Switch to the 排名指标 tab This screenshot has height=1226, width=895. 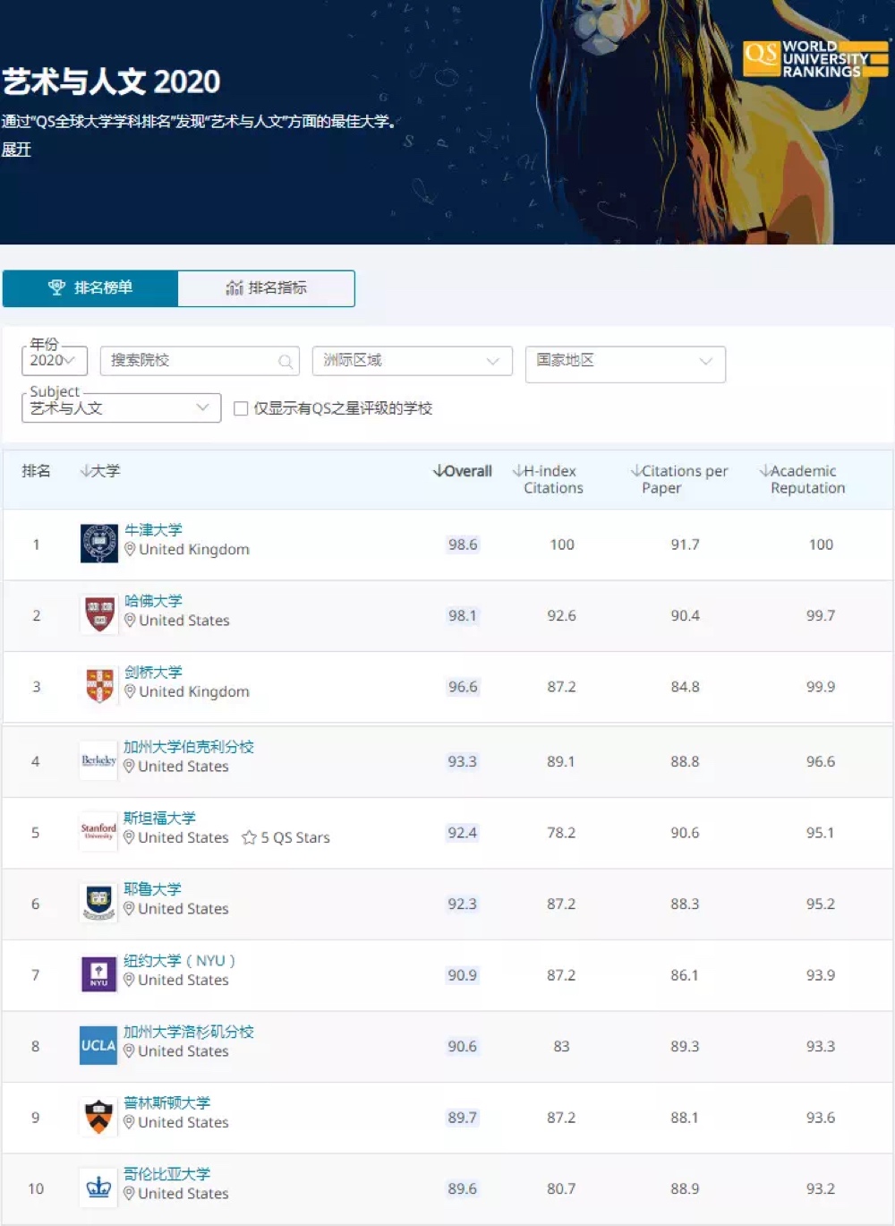coord(266,288)
